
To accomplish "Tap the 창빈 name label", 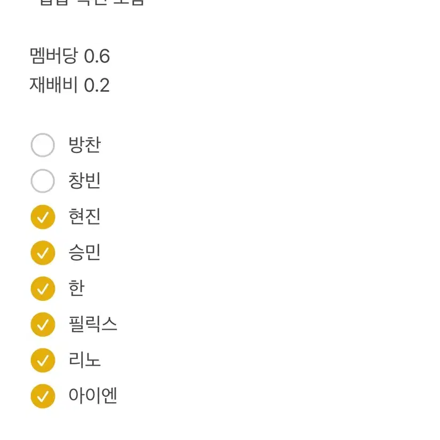I will [x=84, y=180].
